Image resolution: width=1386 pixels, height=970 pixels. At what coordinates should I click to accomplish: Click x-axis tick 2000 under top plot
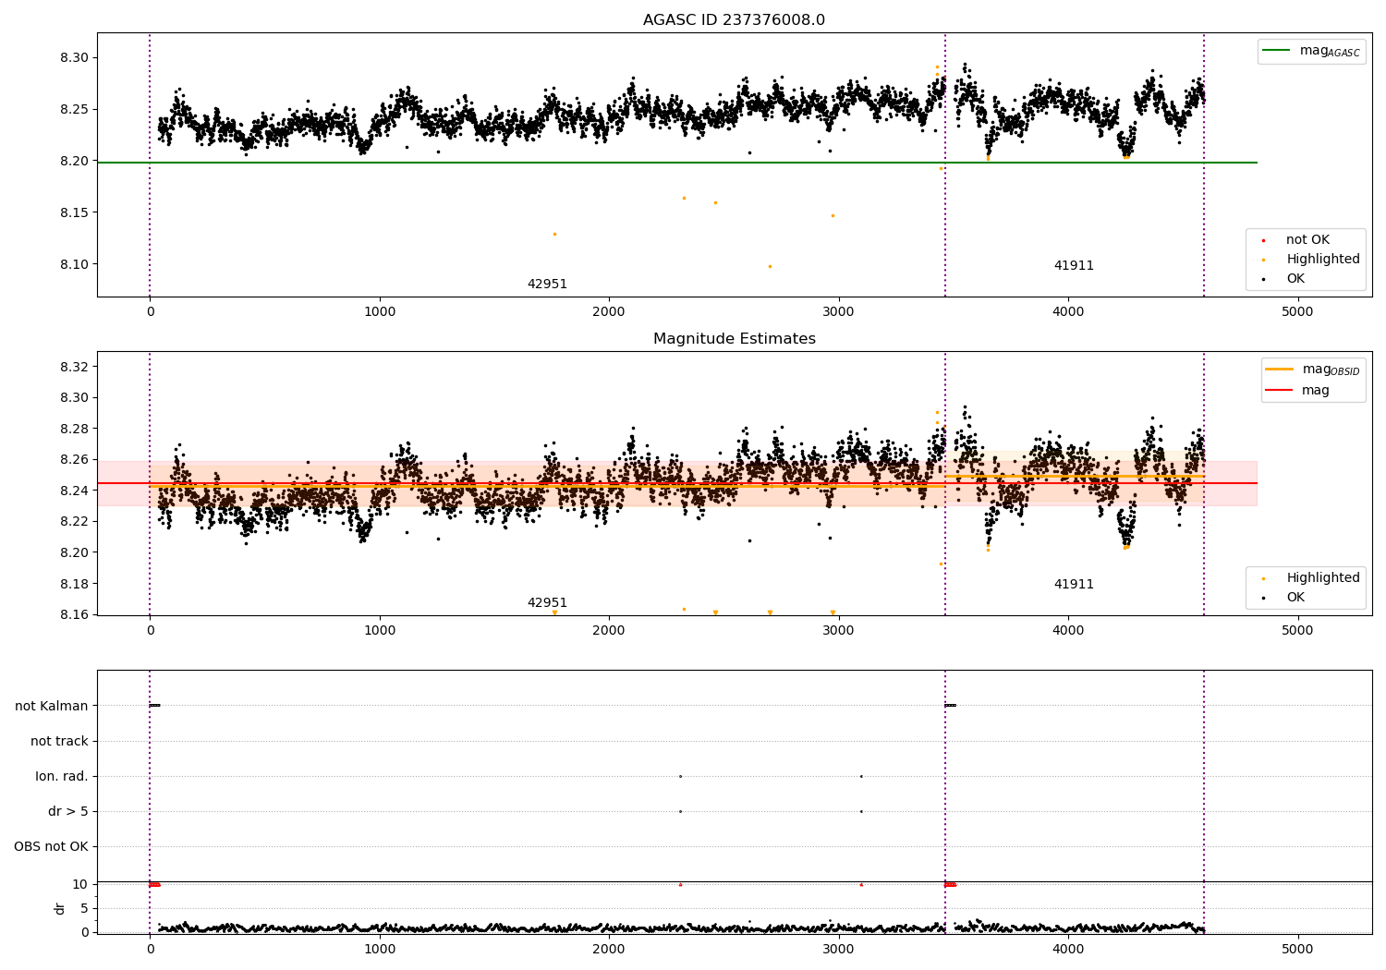[609, 311]
